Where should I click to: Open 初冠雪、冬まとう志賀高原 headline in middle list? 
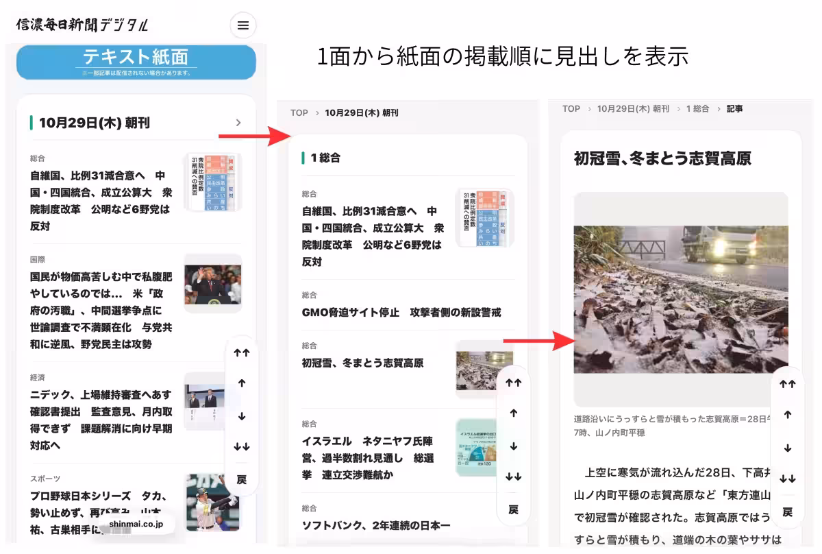point(362,363)
